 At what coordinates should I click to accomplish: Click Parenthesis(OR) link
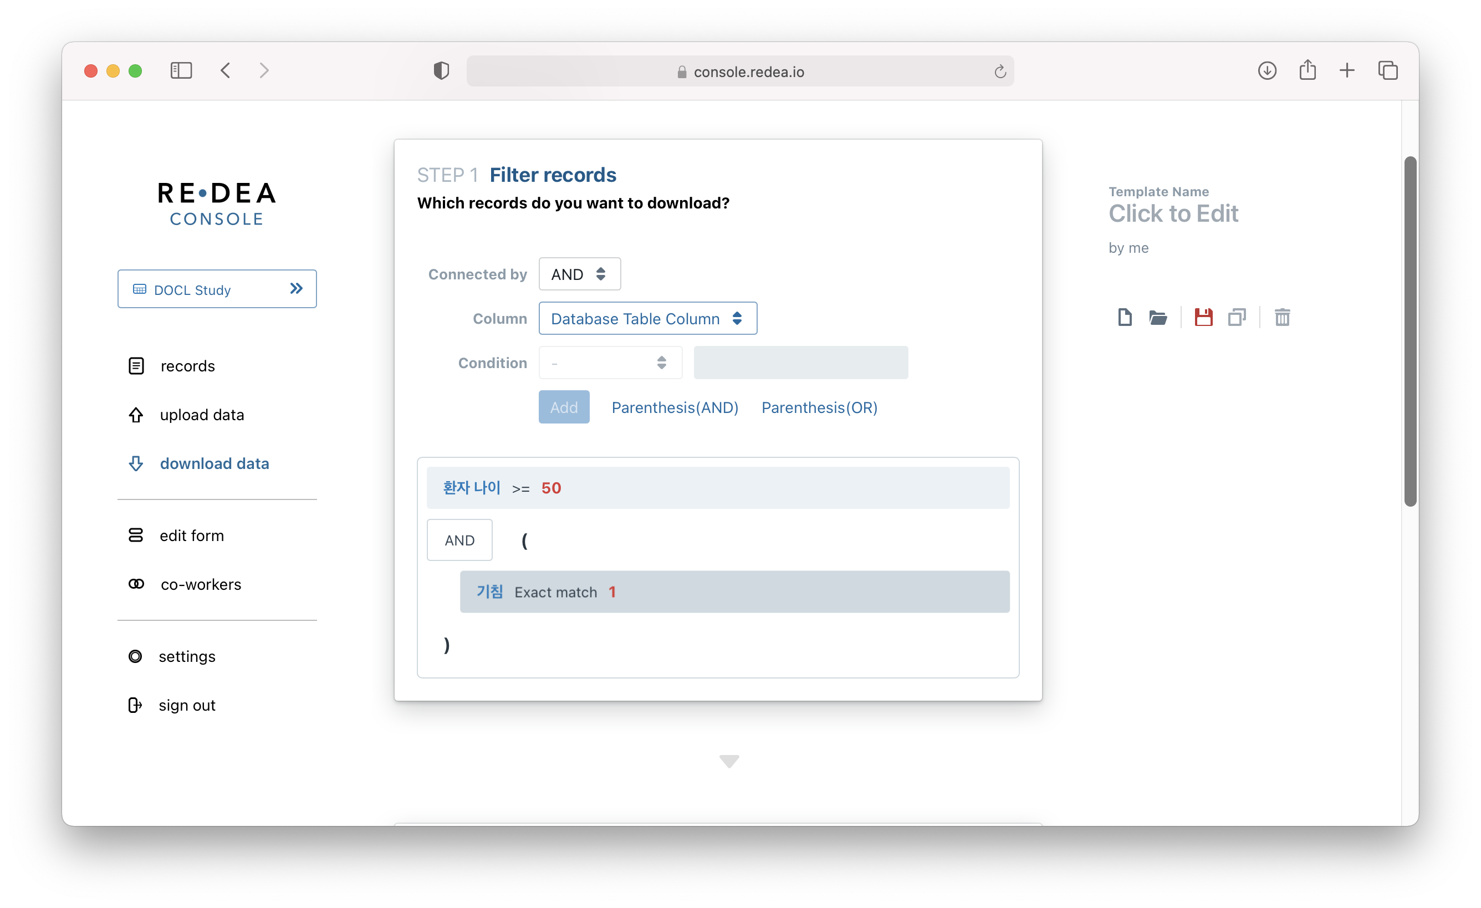pyautogui.click(x=819, y=407)
